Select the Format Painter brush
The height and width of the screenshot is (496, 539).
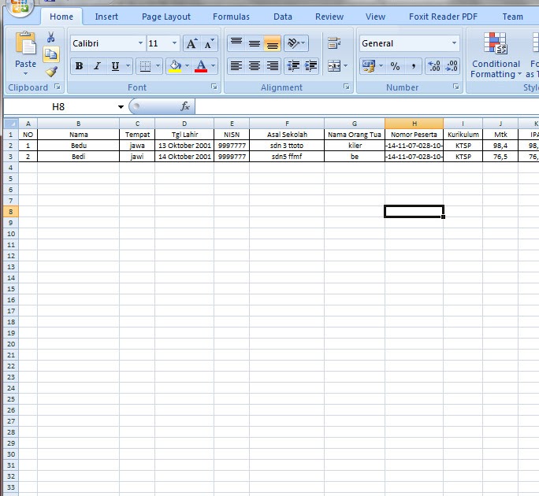pyautogui.click(x=51, y=72)
